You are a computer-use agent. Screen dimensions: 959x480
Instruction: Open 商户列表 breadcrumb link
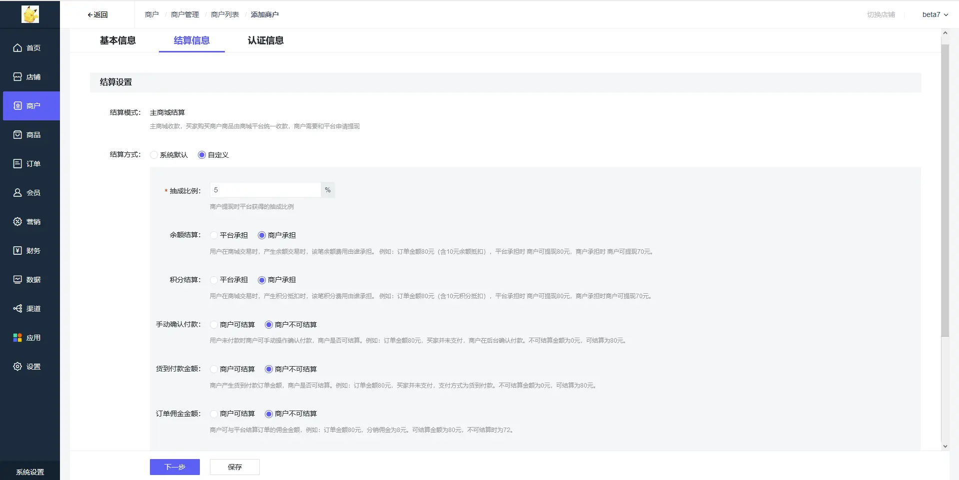[225, 14]
